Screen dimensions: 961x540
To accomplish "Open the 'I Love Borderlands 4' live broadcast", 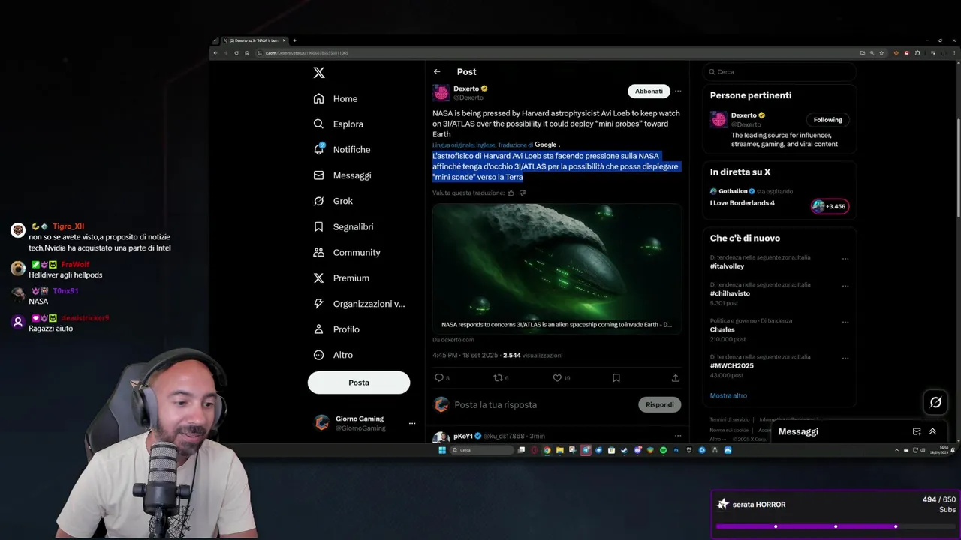I will tap(743, 203).
